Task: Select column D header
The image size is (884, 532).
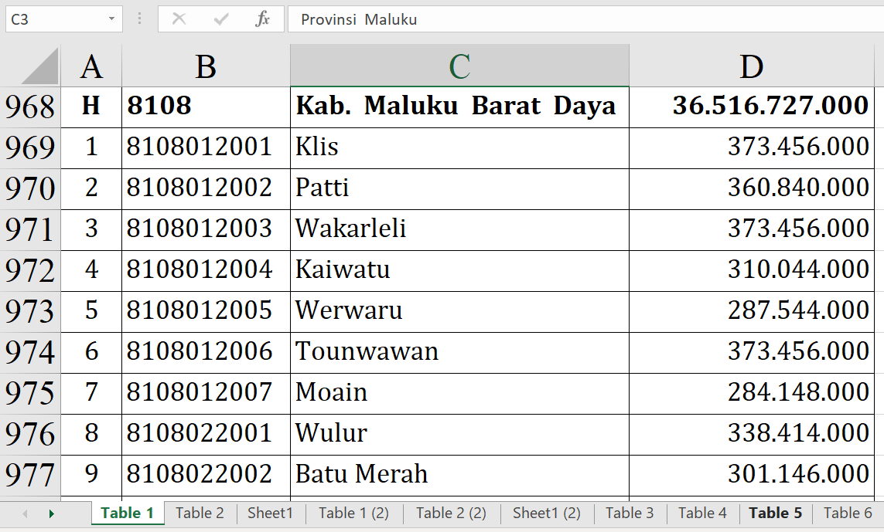Action: 751,67
